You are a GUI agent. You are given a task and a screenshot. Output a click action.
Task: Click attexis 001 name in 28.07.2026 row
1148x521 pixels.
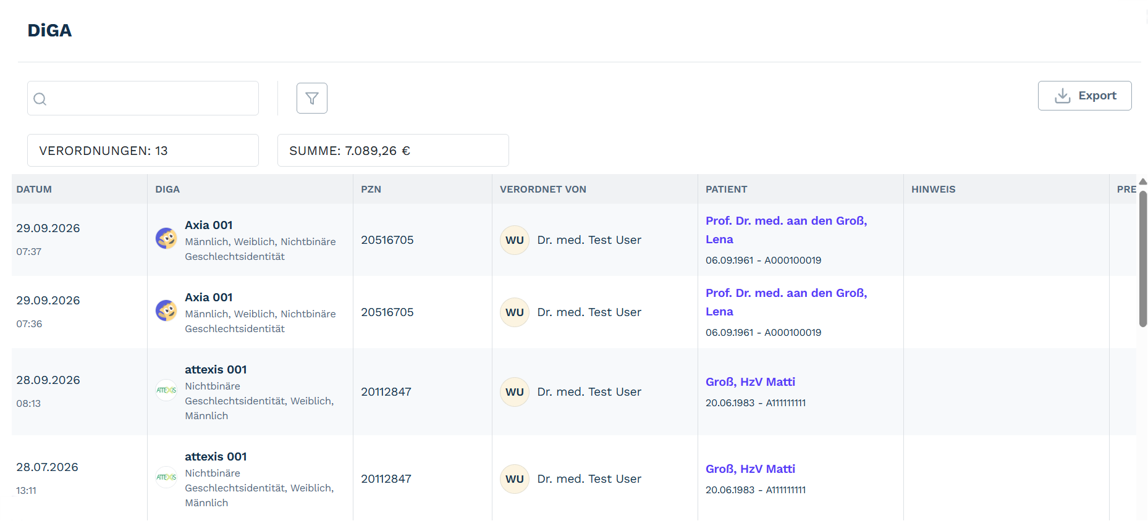click(216, 456)
